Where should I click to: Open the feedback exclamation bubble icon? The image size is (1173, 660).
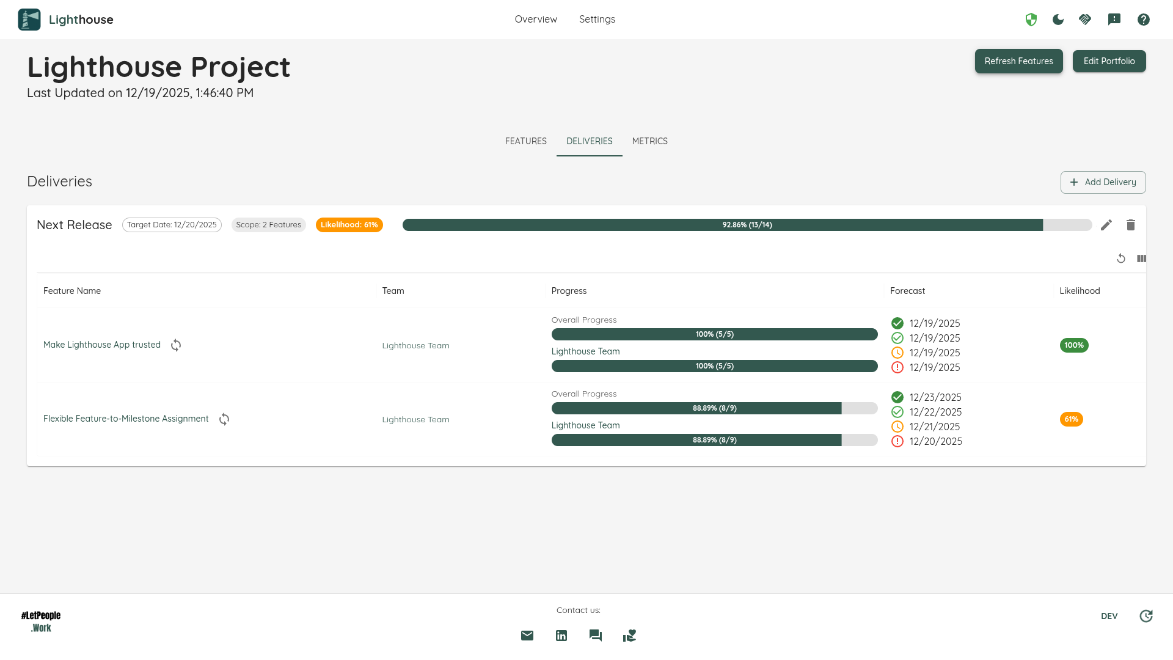click(x=1114, y=20)
